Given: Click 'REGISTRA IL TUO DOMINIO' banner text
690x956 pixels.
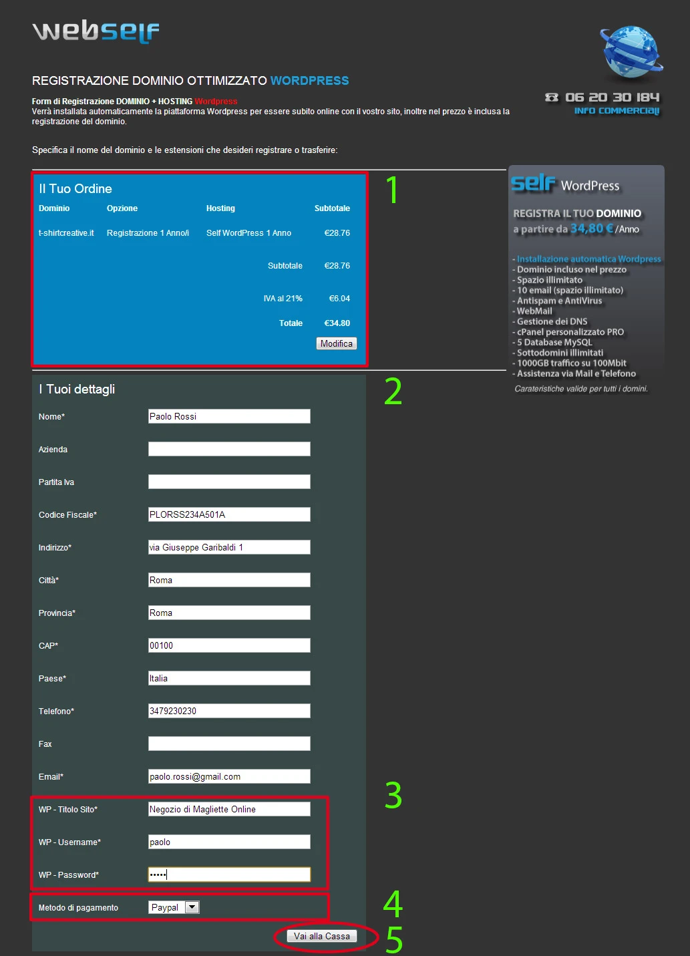Looking at the screenshot, I should pyautogui.click(x=577, y=214).
